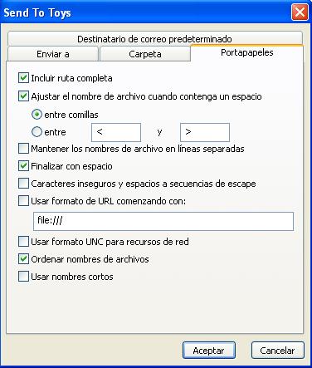The height and width of the screenshot is (368, 312).
Task: Select the Portapapeles tab
Action: coord(247,52)
